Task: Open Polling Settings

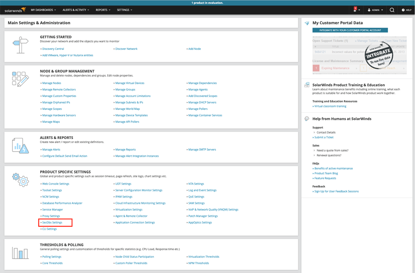Action: [x=51, y=257]
